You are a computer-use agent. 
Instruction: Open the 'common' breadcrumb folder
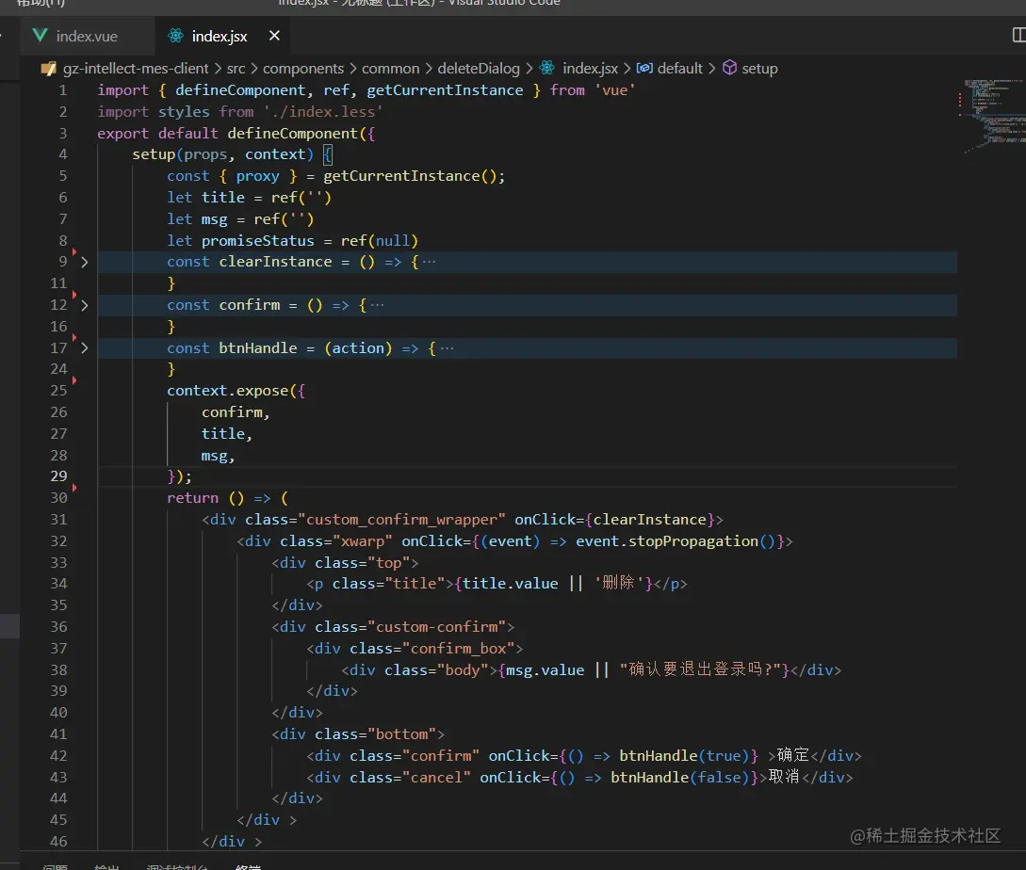(x=390, y=69)
